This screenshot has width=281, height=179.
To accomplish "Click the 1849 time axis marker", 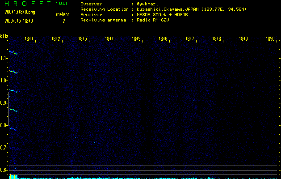I will click(243, 39).
